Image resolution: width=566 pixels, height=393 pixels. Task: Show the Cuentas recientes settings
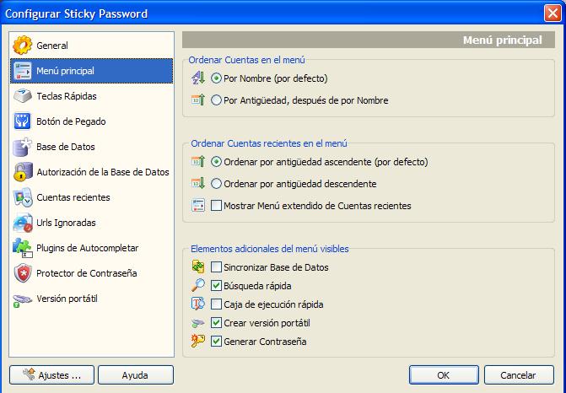92,197
